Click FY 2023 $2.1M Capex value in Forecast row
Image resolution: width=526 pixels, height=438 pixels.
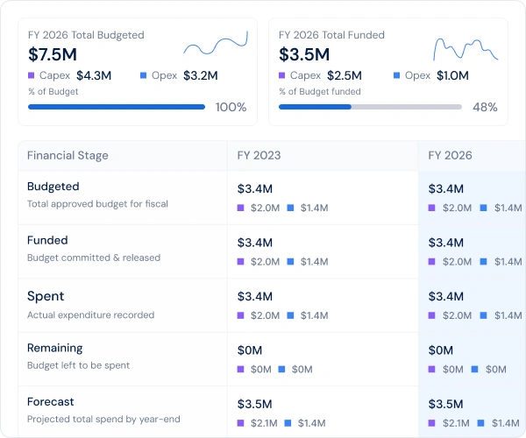tap(264, 423)
